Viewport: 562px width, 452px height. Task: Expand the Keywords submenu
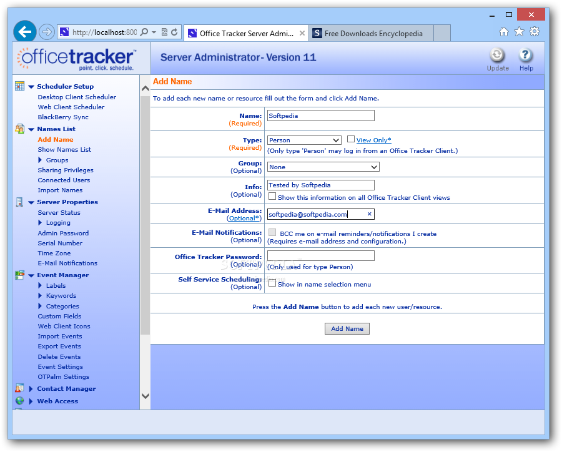[x=40, y=295]
